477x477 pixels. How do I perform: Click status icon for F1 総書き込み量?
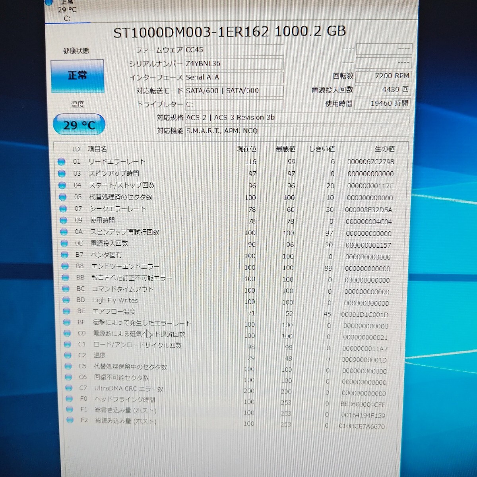point(70,409)
